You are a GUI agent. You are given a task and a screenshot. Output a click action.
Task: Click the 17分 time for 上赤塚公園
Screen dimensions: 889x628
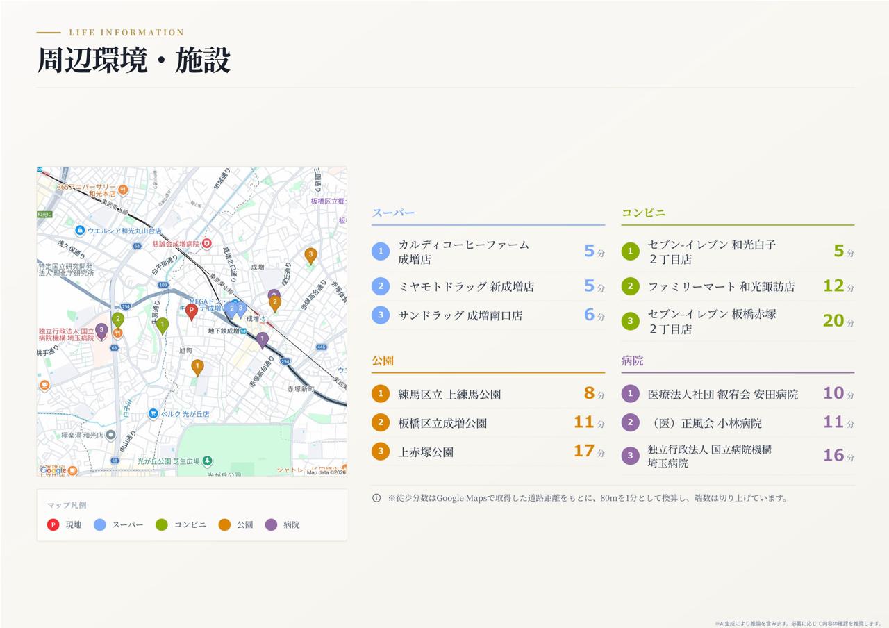click(x=589, y=452)
